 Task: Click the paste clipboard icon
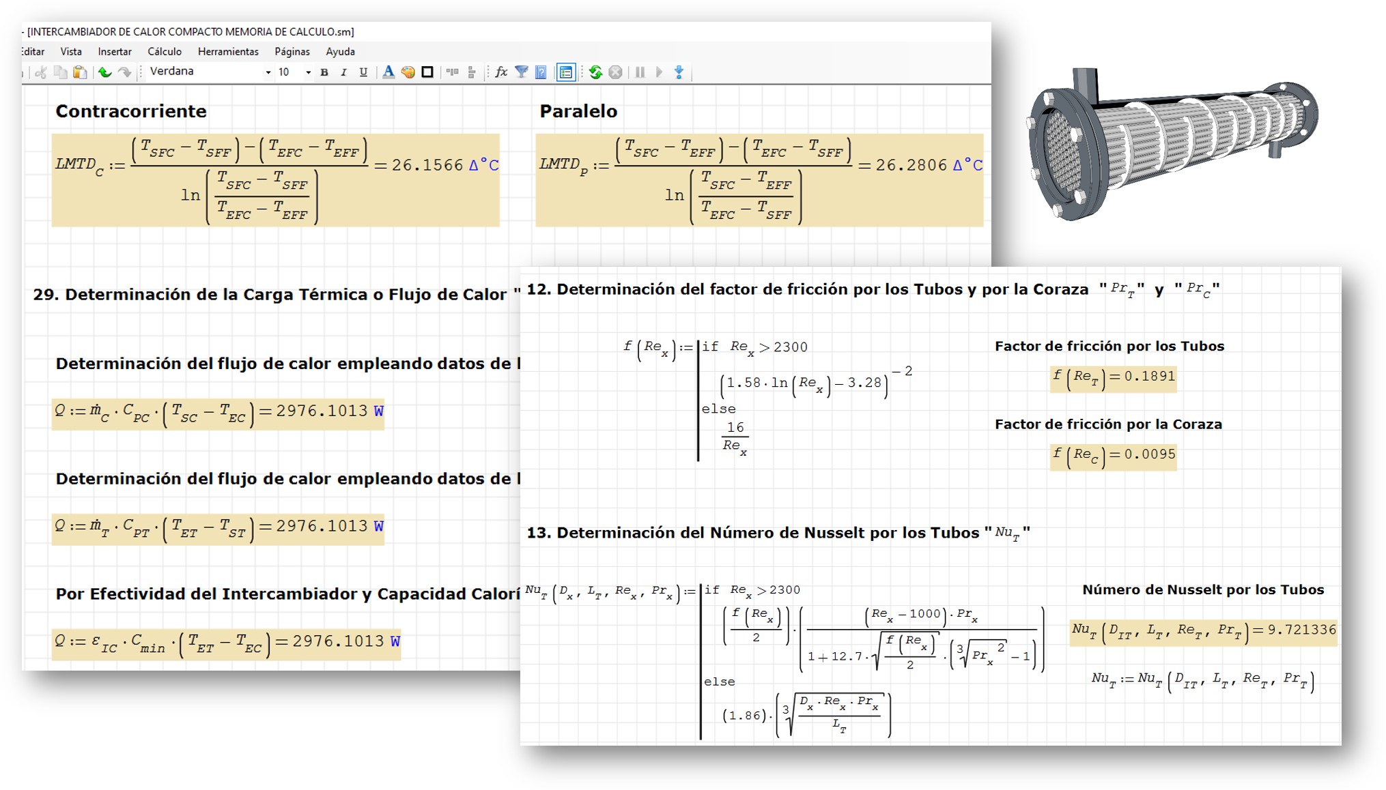coord(80,72)
